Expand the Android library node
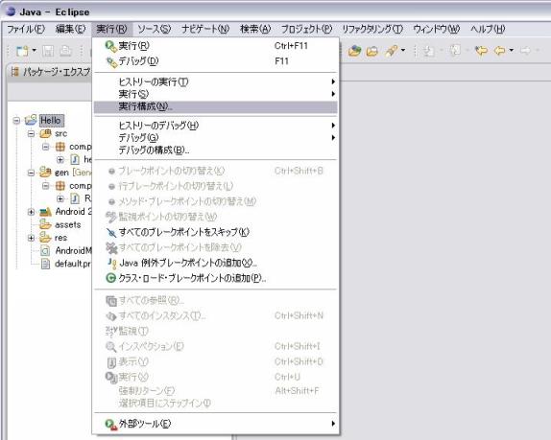Screen dimensions: 551x440 (32, 212)
